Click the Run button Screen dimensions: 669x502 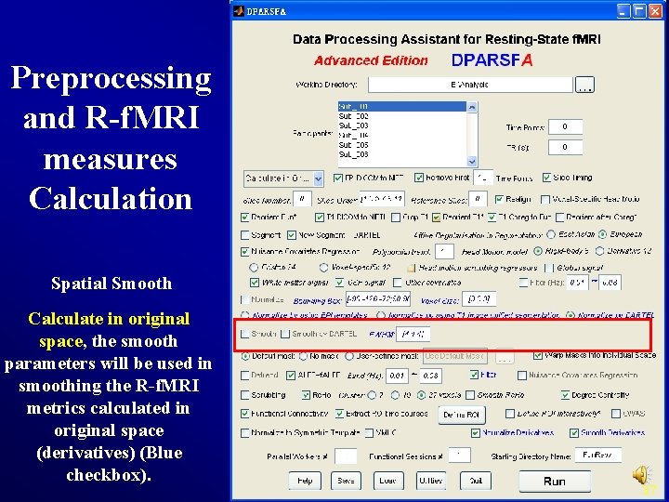(x=555, y=482)
